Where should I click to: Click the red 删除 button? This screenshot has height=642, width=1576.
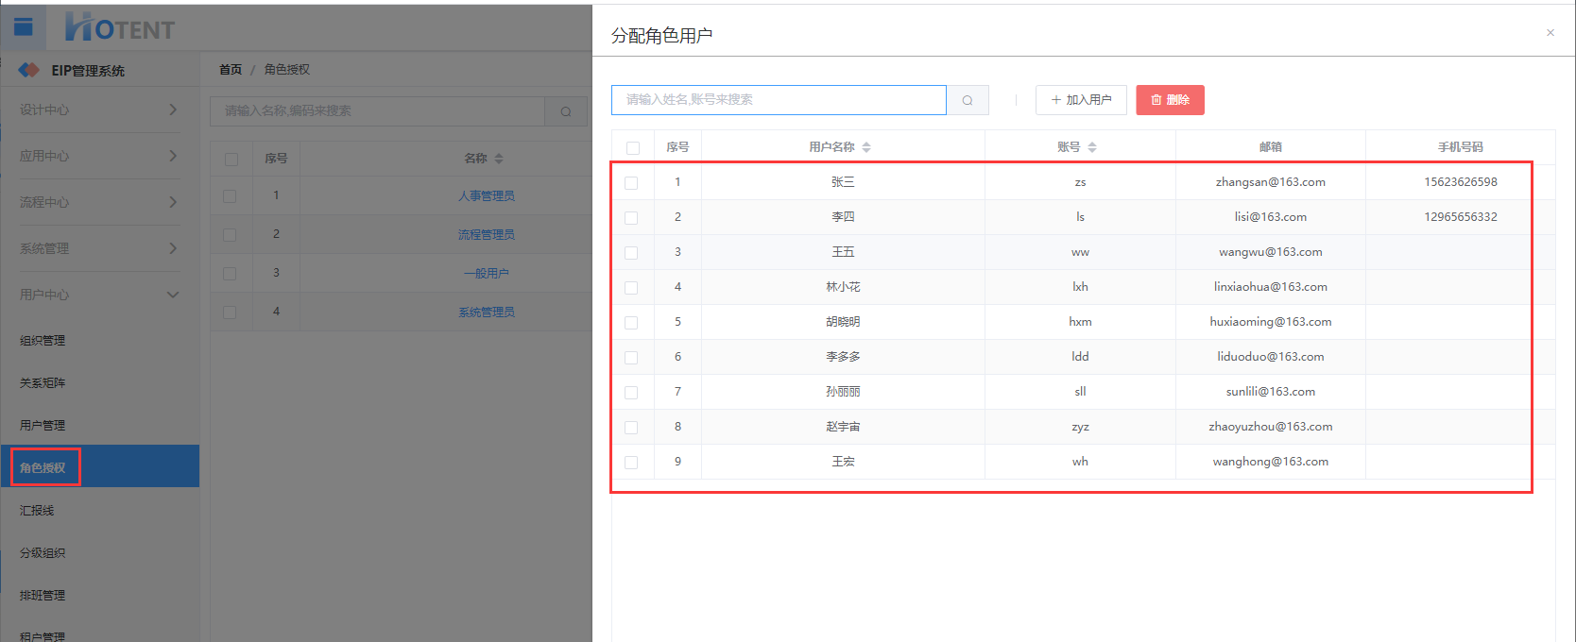[1170, 100]
